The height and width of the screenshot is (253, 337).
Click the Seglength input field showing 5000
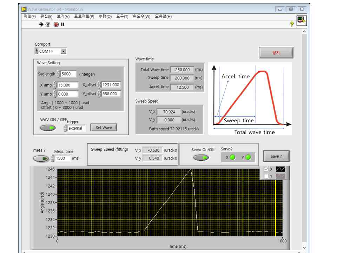click(68, 74)
